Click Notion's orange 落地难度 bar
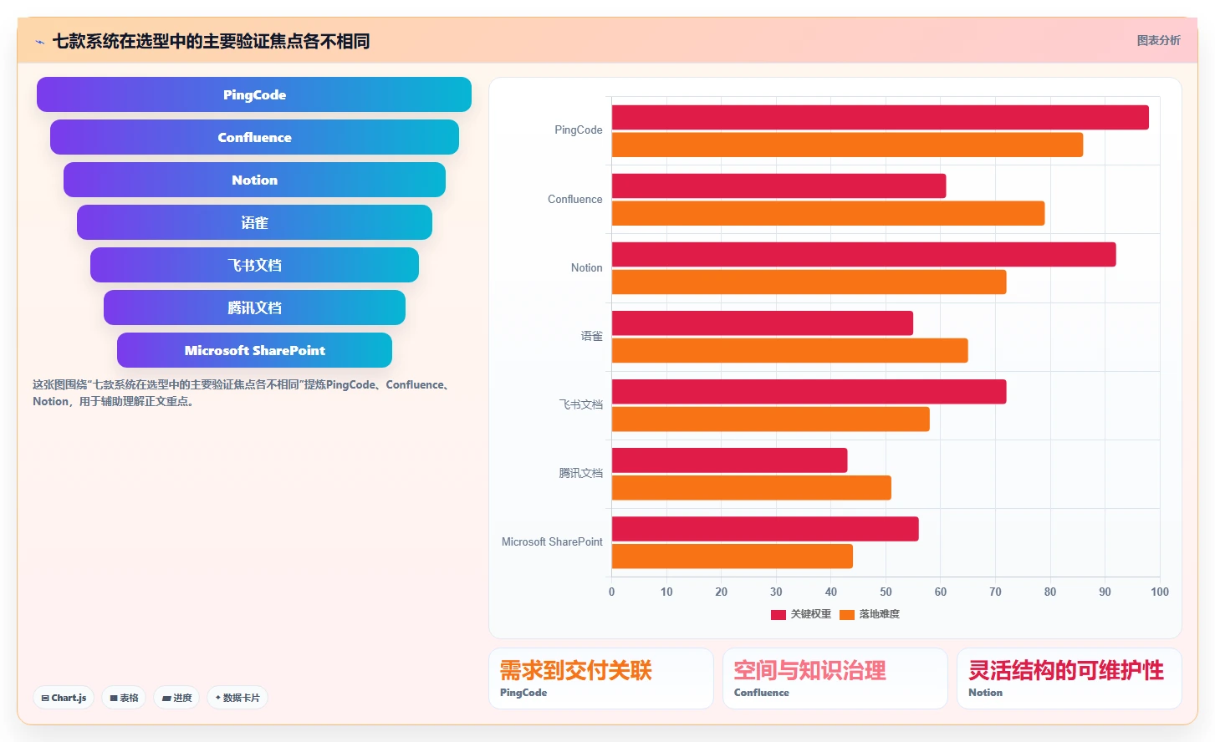Screen dimensions: 1215x742 [809, 282]
